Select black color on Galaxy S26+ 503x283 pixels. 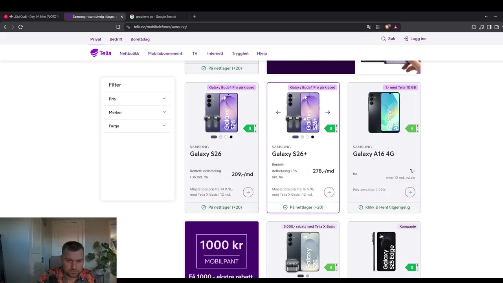click(x=312, y=137)
